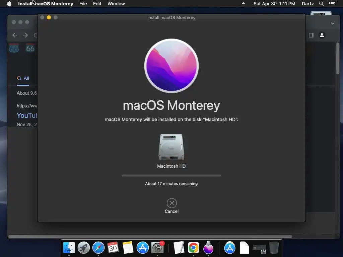The image size is (343, 257).
Task: Go back in the background browser window
Action: point(15,35)
